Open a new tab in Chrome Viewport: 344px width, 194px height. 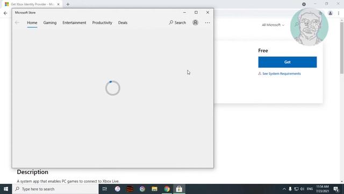point(68,4)
